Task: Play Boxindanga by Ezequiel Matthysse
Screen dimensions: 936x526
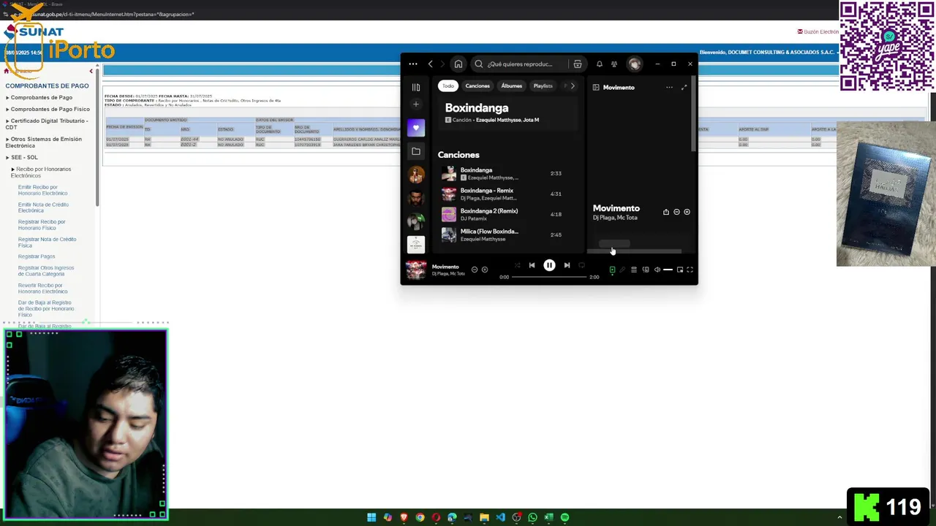Action: coord(505,174)
